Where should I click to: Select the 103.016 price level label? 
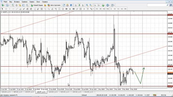pos(170,15)
